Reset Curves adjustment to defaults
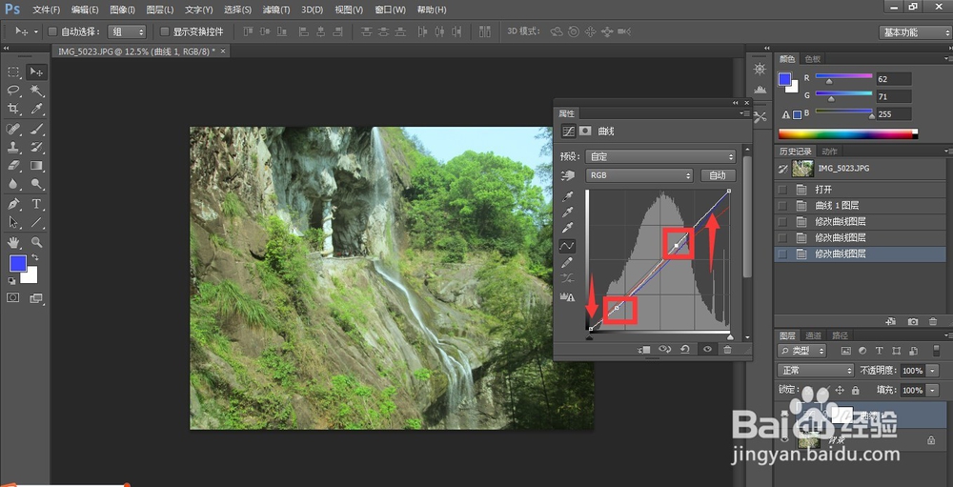 click(x=685, y=349)
